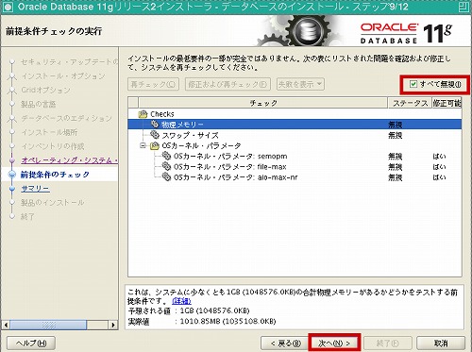This screenshot has height=352, width=472.
Task: Click the sidebar horizontal scrollbar thumb
Action: point(48,325)
